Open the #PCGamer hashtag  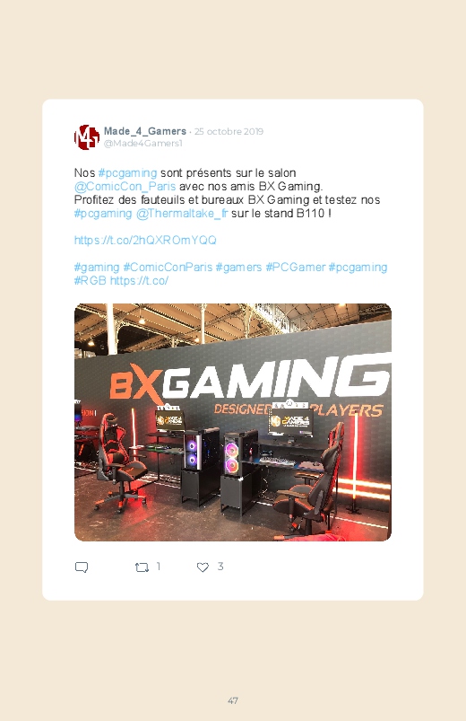(x=296, y=268)
